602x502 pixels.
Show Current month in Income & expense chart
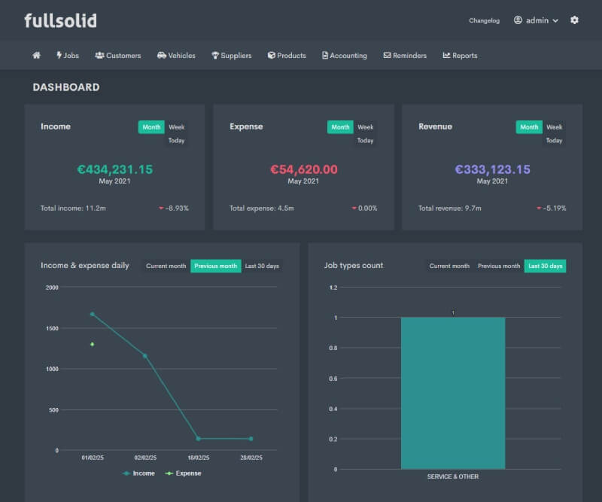click(165, 266)
